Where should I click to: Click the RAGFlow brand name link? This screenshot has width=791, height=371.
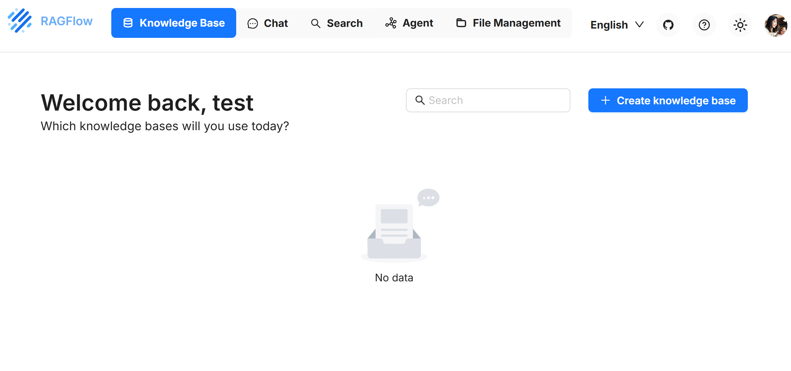coord(66,21)
